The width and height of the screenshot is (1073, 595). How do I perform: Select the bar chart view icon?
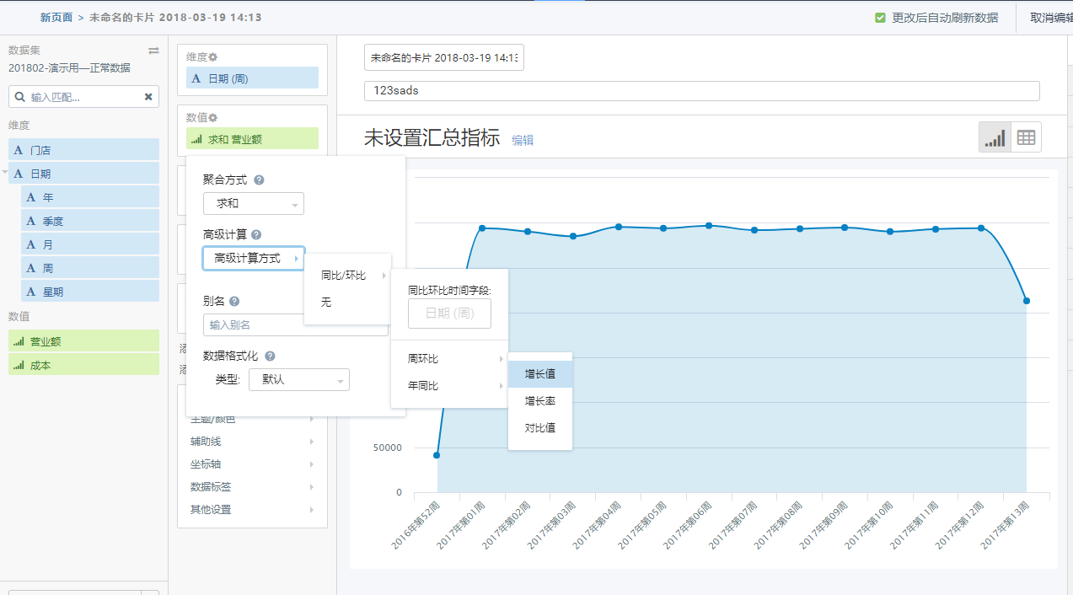pyautogui.click(x=994, y=137)
